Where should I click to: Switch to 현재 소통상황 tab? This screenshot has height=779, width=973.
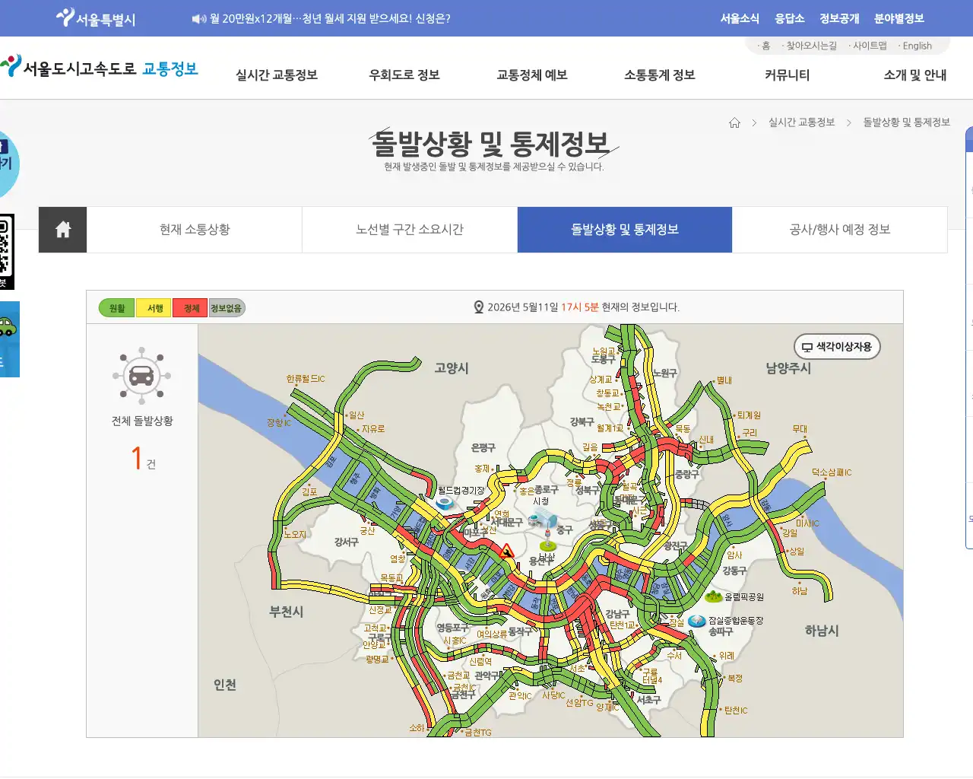(x=195, y=230)
